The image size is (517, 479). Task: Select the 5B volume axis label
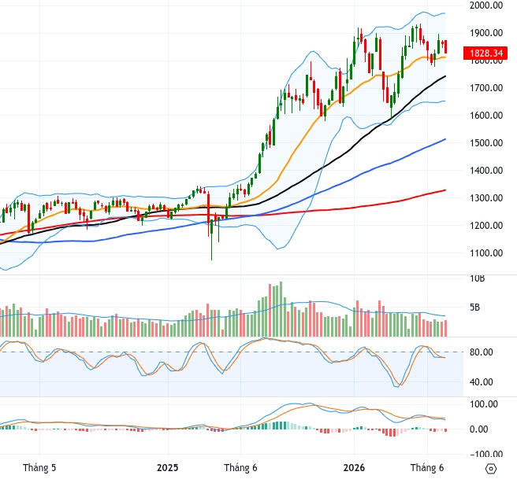click(474, 308)
